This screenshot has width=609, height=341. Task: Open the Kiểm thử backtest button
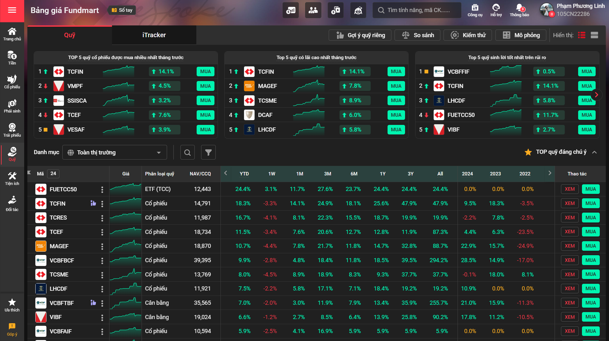[468, 35]
